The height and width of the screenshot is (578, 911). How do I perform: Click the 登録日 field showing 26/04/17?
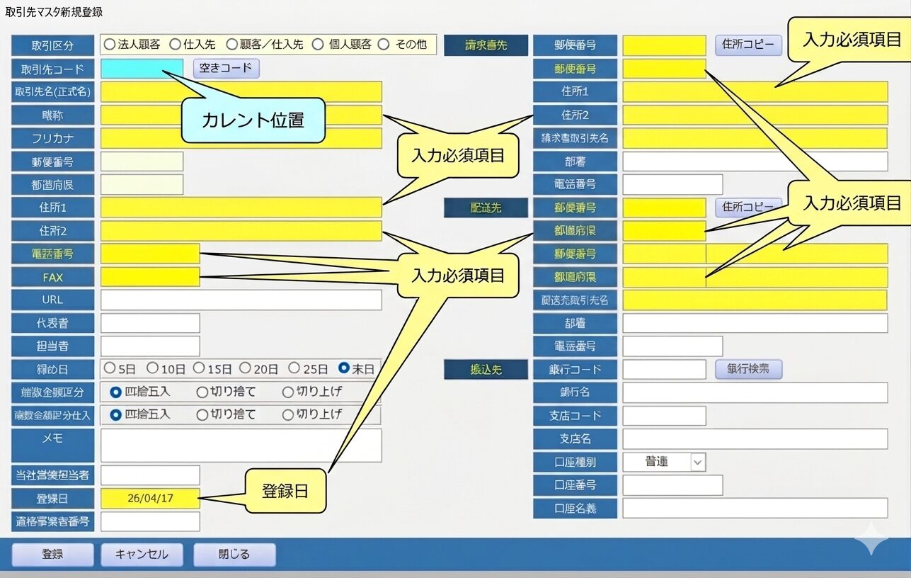pos(150,498)
